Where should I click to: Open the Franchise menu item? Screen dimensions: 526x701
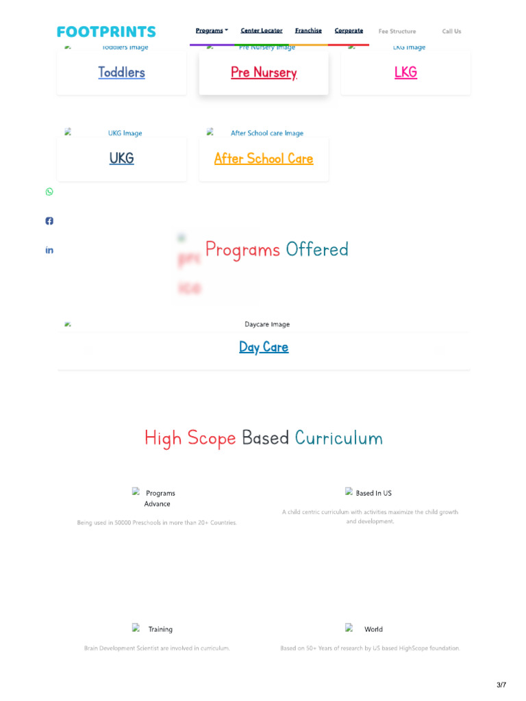click(x=308, y=31)
